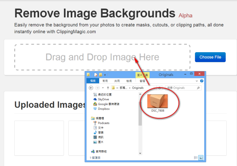Select Google Drive (Google 雲端硬碟) in navigation pane

coord(106,104)
